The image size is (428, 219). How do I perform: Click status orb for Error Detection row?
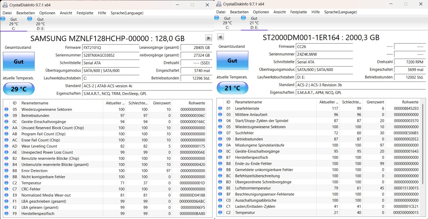pyautogui.click(x=6, y=171)
